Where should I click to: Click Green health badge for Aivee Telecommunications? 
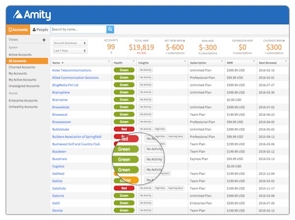(x=124, y=70)
